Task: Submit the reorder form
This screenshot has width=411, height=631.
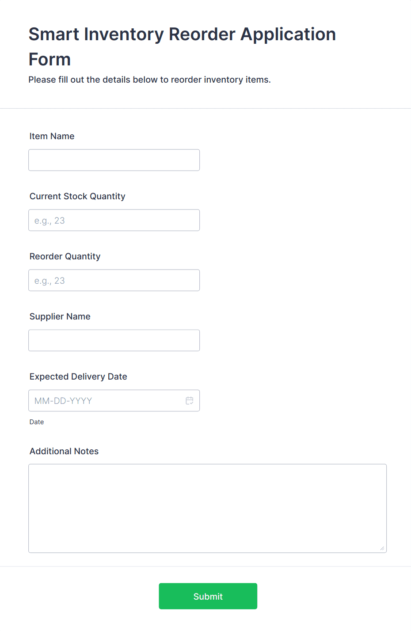Action: (x=208, y=596)
